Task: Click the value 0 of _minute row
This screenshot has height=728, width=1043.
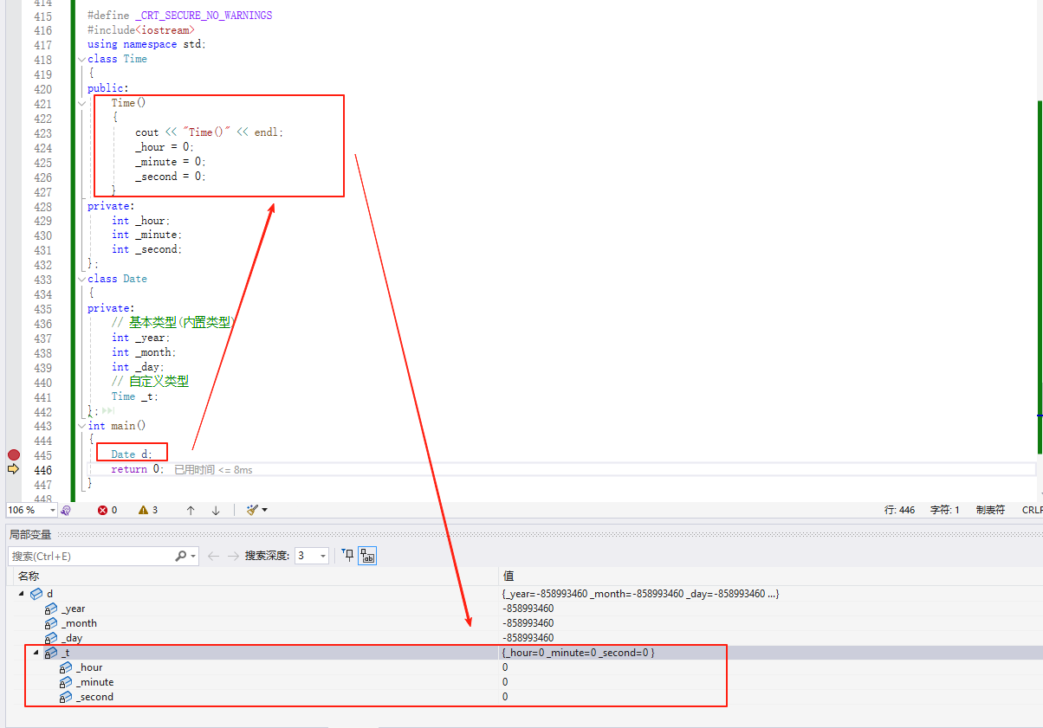Action: (505, 682)
